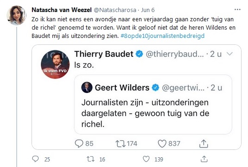The image size is (248, 167).
Task: Open the #8opde10journalistenbedreigd hashtag
Action: 162,36
